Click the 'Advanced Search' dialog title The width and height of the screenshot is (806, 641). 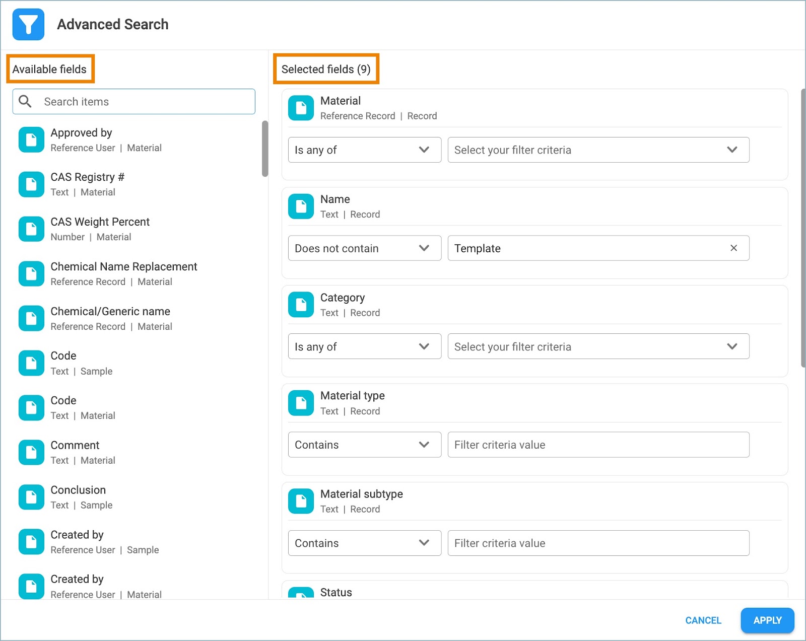point(113,24)
